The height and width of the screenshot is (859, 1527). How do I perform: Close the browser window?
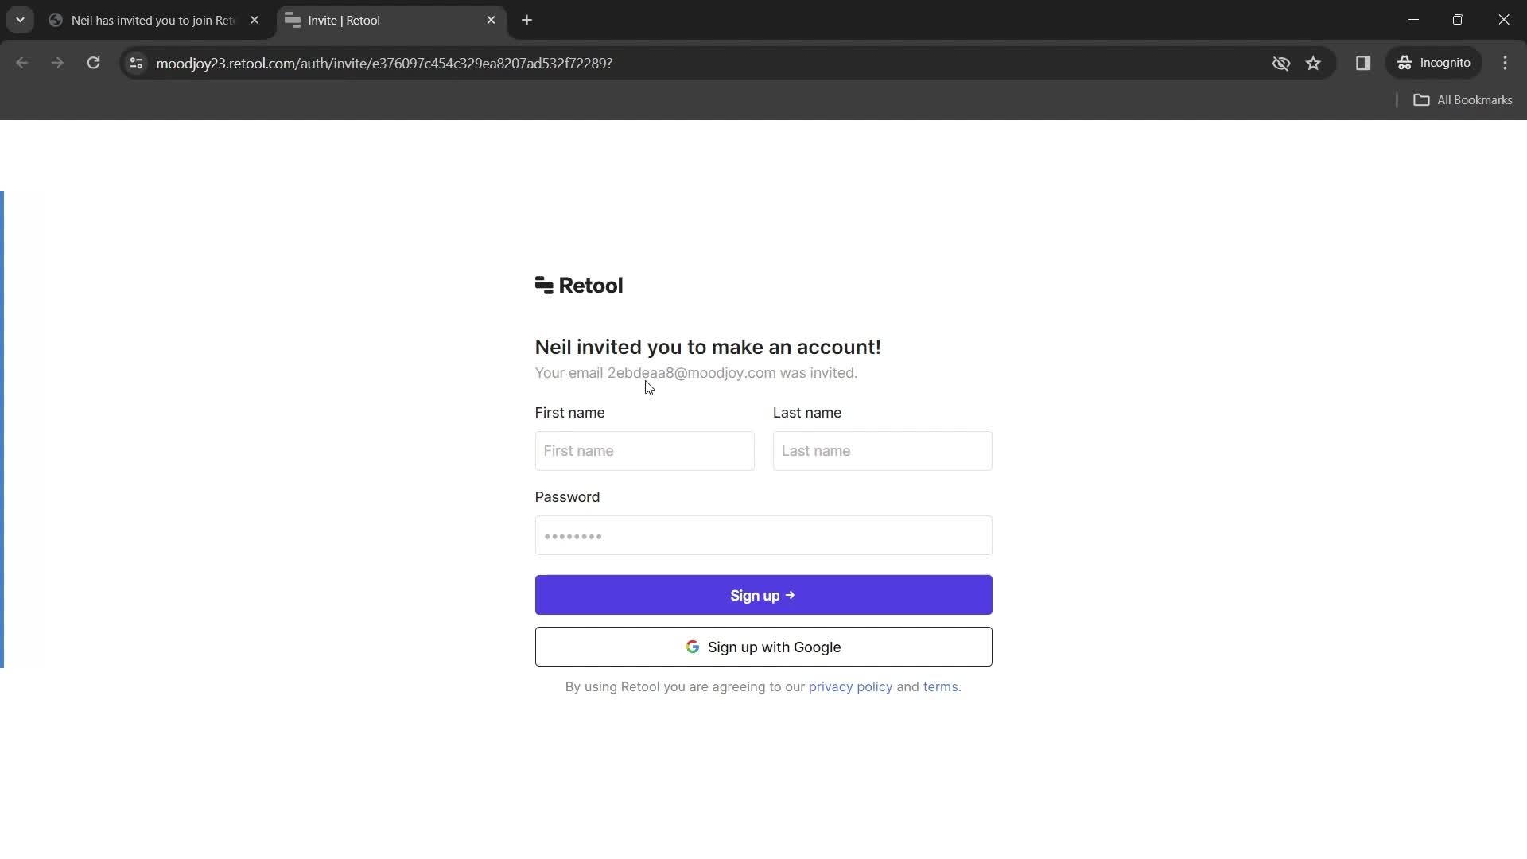tap(1503, 20)
